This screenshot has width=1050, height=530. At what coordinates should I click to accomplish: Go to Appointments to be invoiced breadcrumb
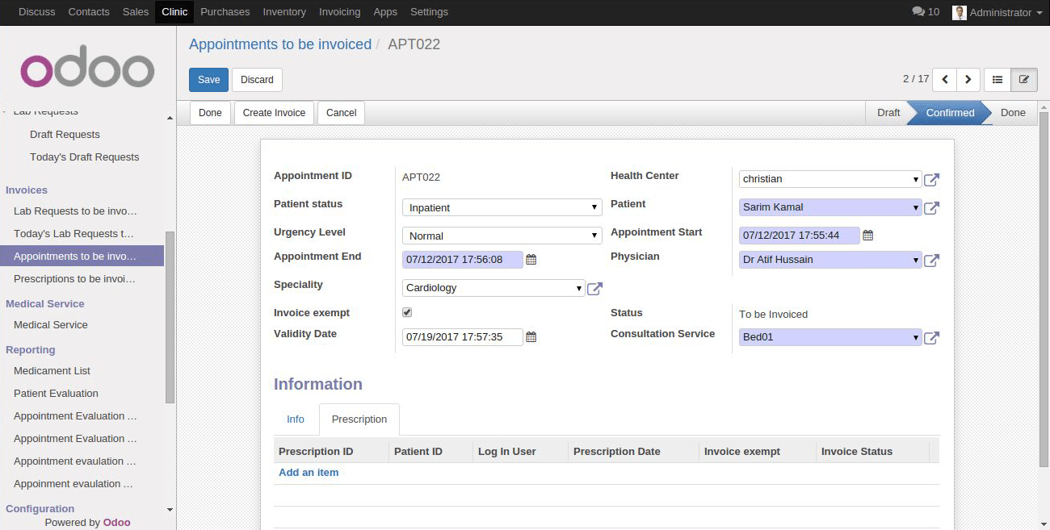[280, 44]
